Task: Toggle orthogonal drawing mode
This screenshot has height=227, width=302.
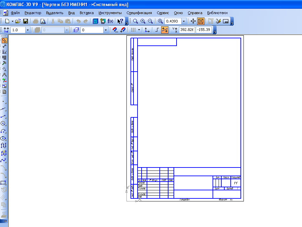Action: [157, 30]
